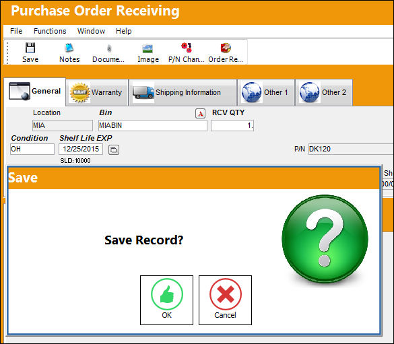
Task: Click the SLD: 10000 text
Action: point(75,161)
